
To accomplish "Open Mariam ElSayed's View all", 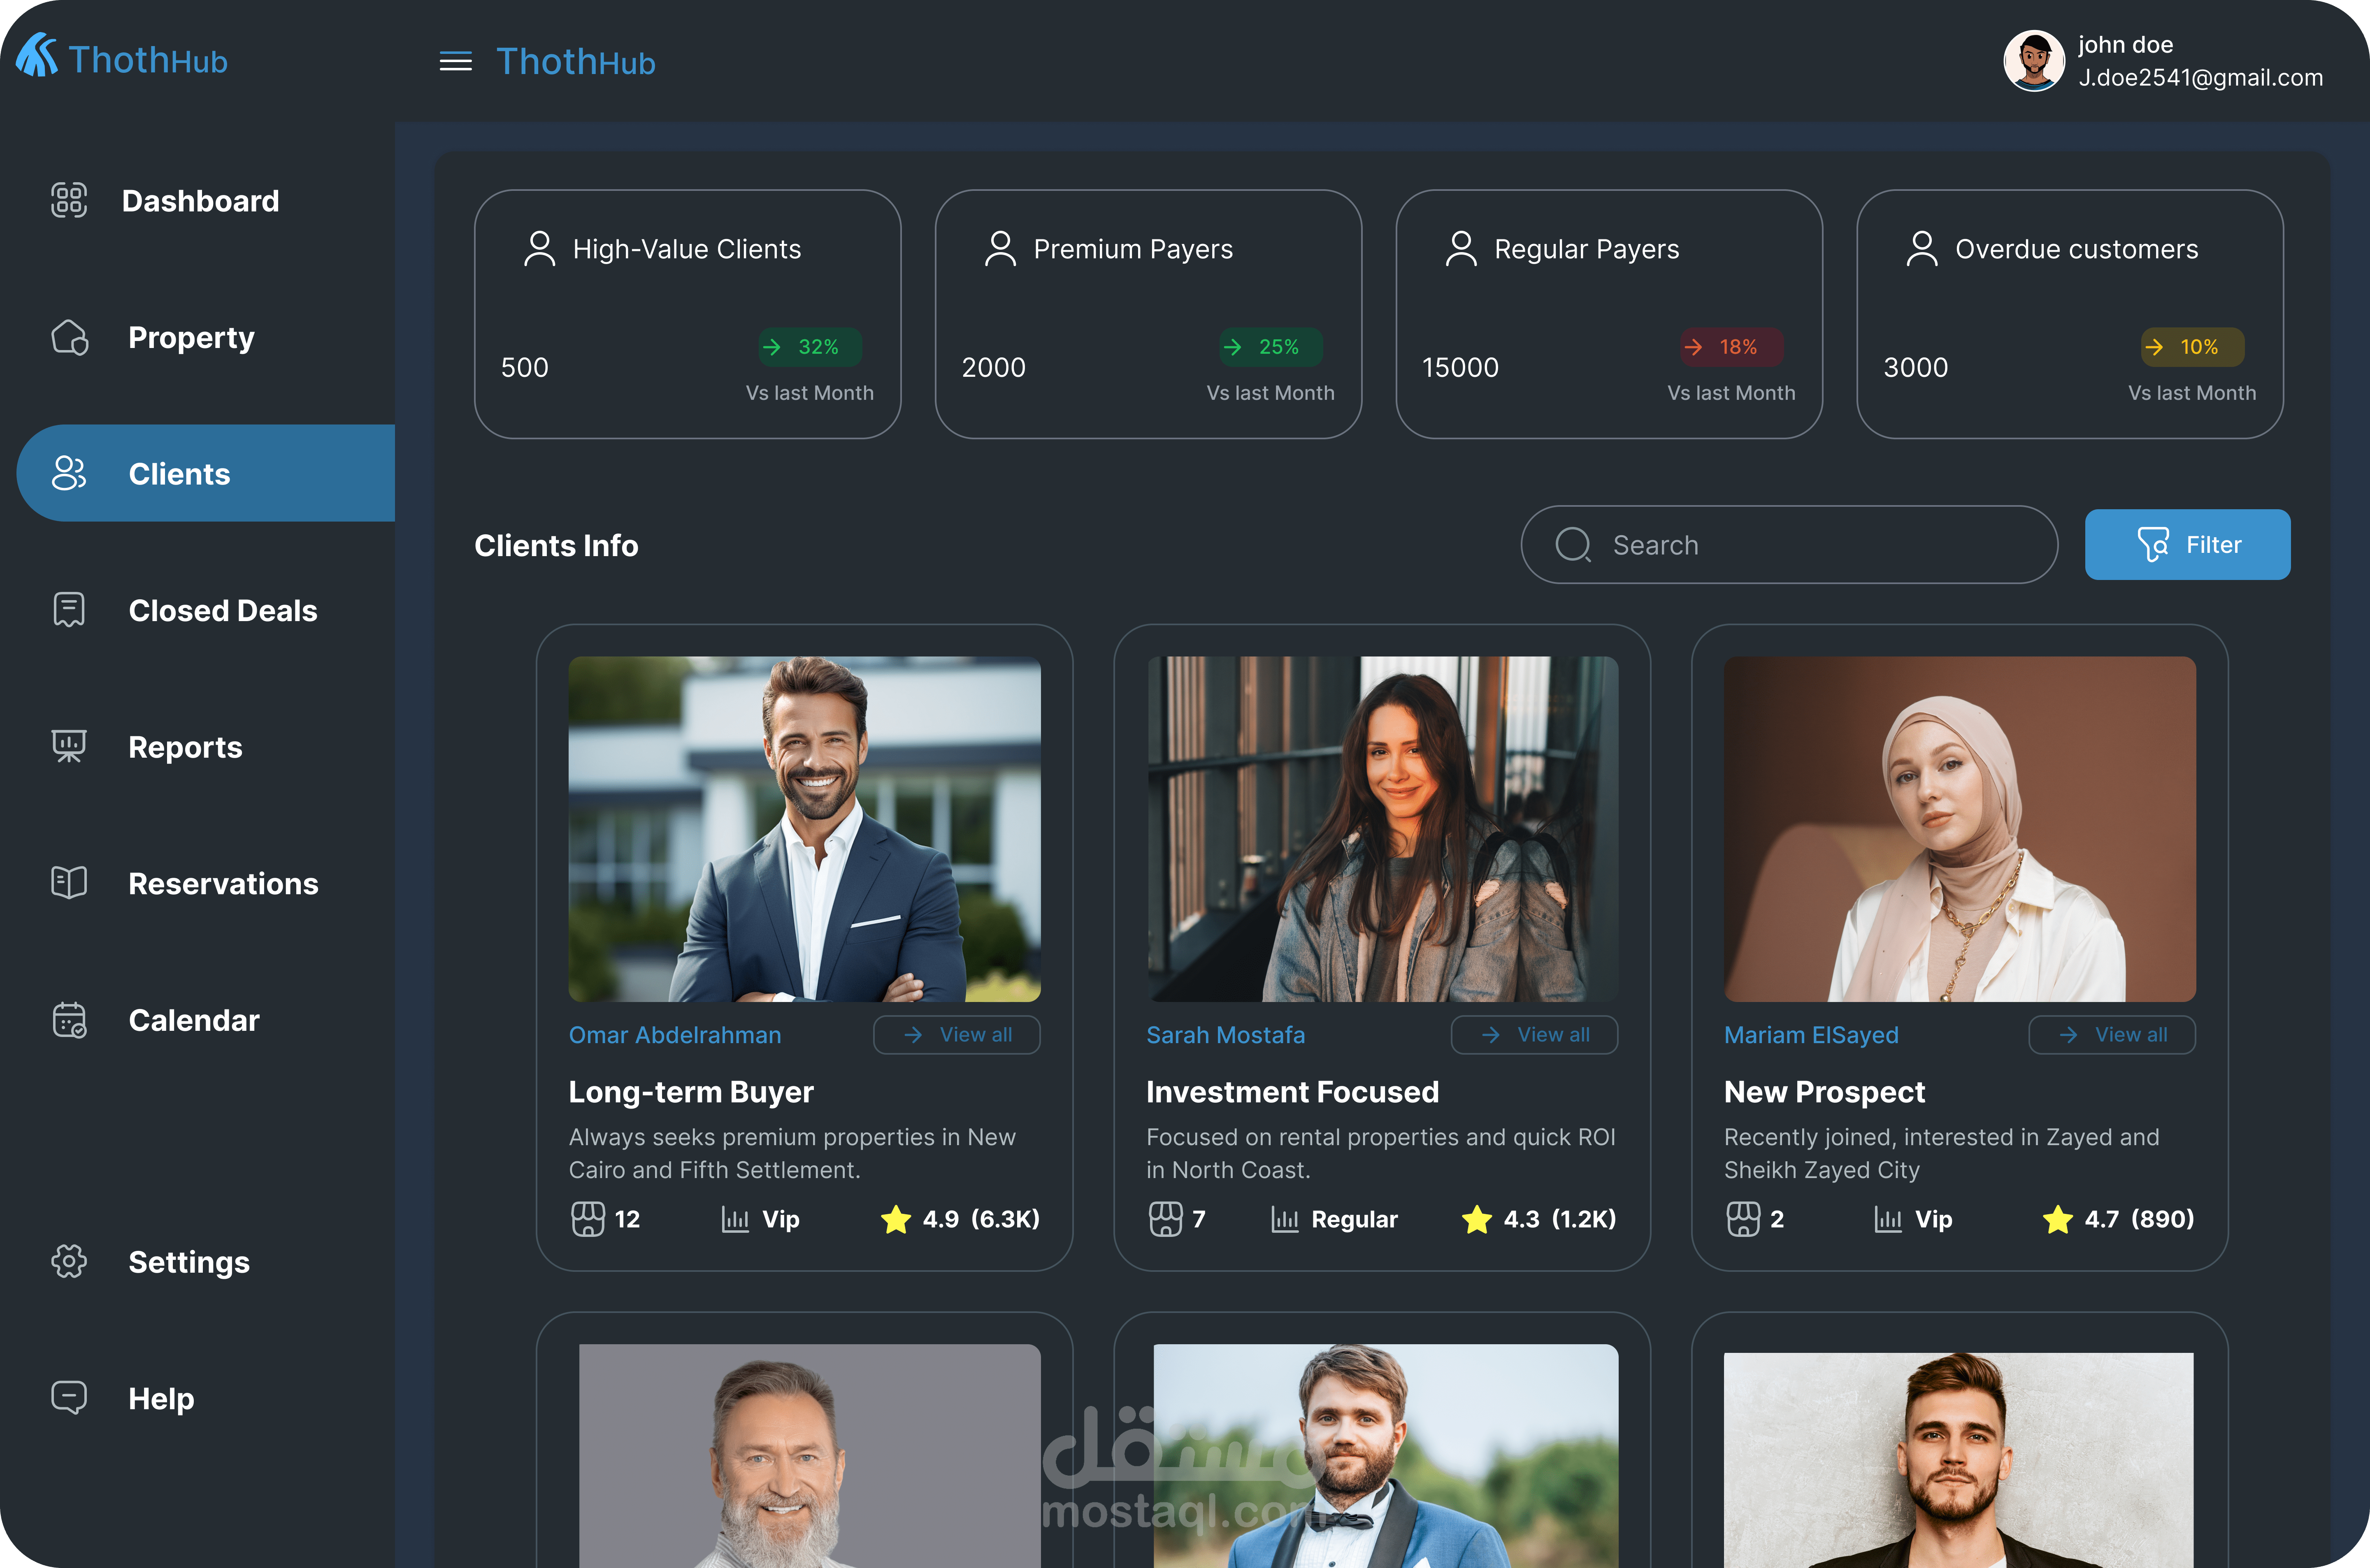I will pos(2111,1035).
